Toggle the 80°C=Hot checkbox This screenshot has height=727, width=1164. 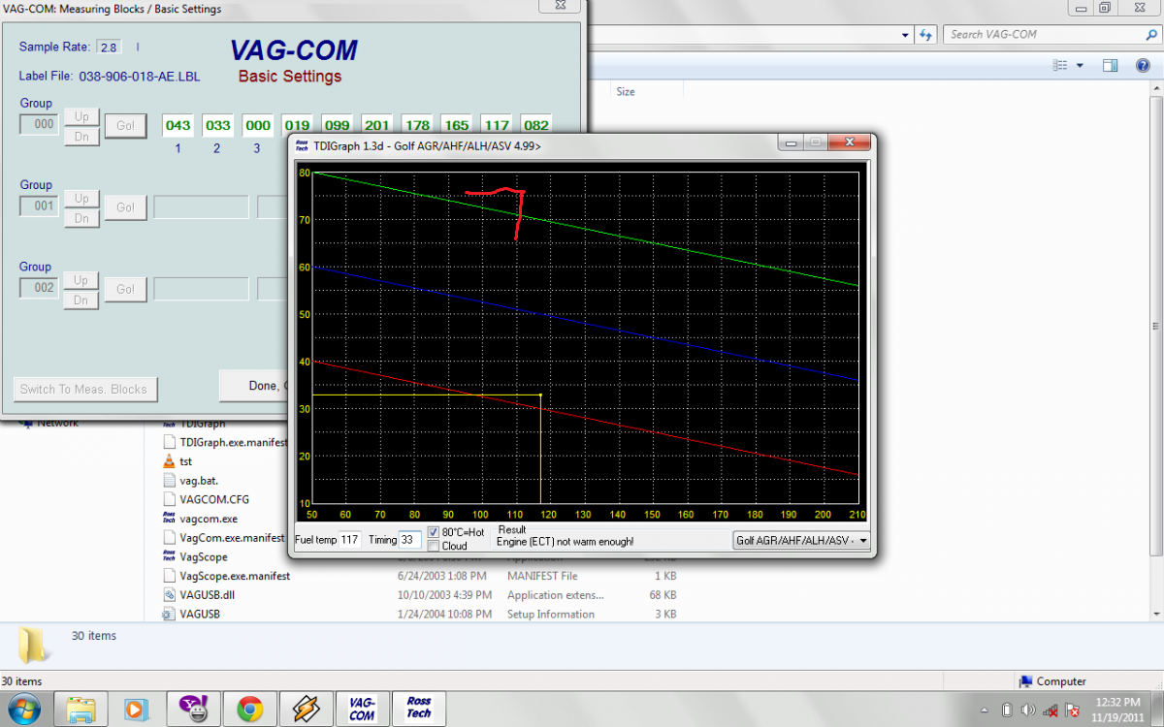coord(434,532)
